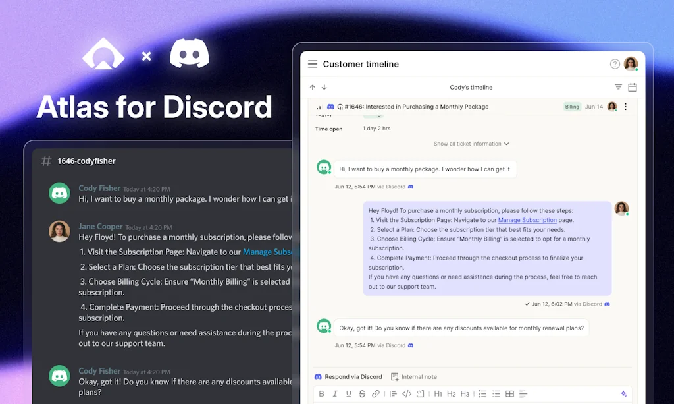The width and height of the screenshot is (674, 404).
Task: Toggle strikethrough formatting in reply editor
Action: point(362,394)
